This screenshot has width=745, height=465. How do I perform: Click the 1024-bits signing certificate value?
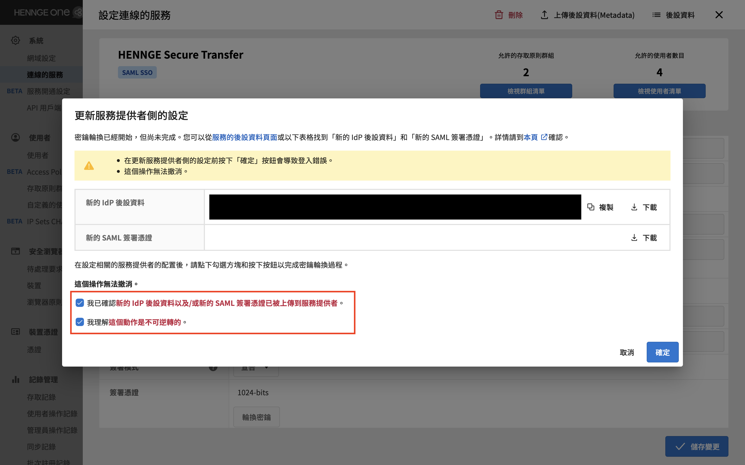253,392
